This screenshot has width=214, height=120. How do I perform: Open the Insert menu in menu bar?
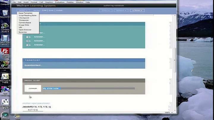[26, 2]
